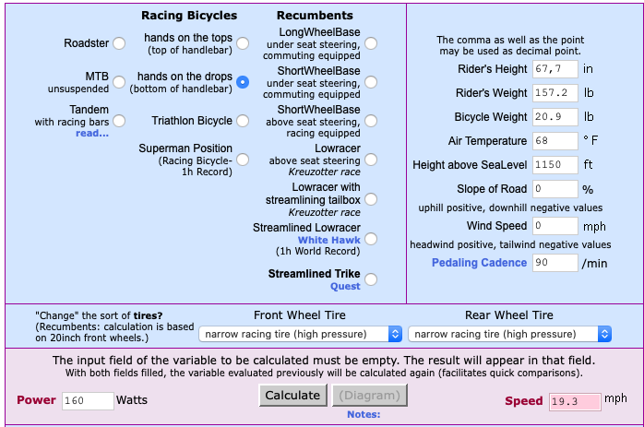Click into the Power watts field
Image resolution: width=644 pixels, height=427 pixels.
88,401
